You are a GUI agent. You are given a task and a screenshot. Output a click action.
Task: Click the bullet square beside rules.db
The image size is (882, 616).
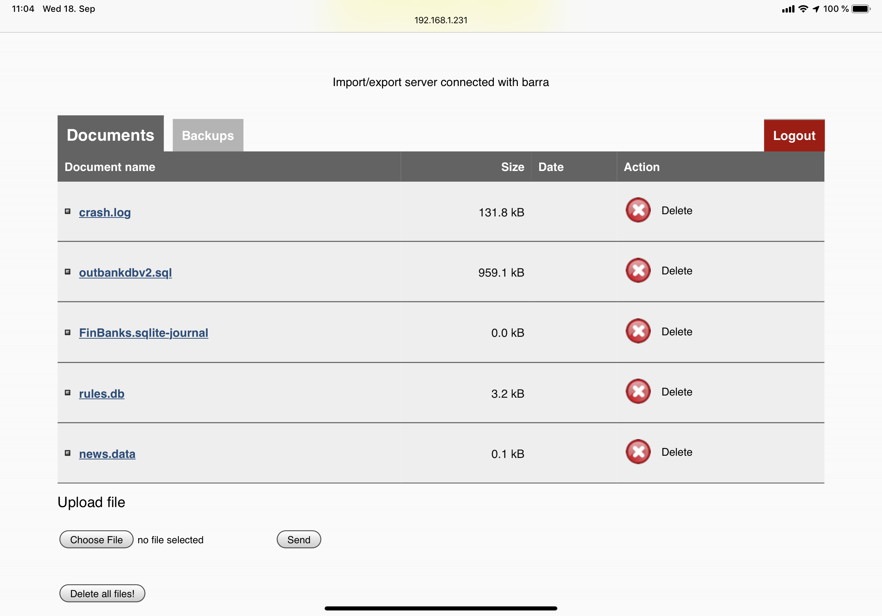pyautogui.click(x=68, y=393)
